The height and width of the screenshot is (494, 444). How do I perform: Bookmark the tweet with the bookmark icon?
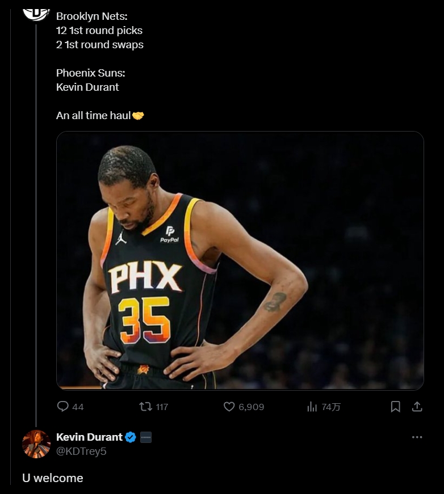coord(396,407)
